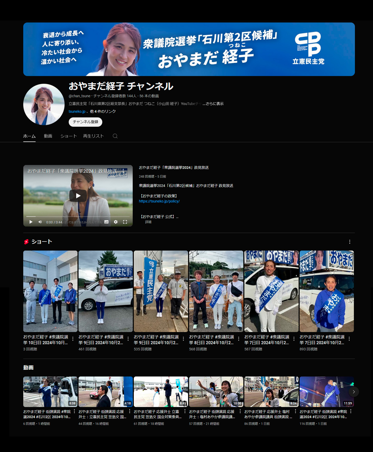Click the ショート section heading text
373x452 pixels.
(42, 242)
